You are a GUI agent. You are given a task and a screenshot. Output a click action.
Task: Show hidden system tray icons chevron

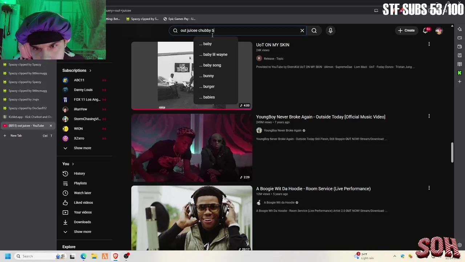(x=395, y=256)
